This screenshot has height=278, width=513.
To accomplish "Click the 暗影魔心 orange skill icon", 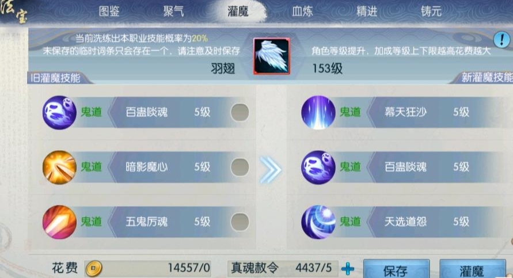I will (x=59, y=167).
